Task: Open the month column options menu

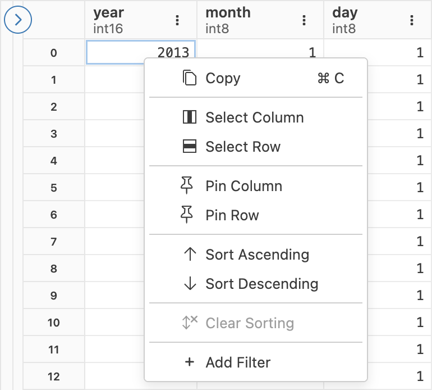Action: [304, 20]
